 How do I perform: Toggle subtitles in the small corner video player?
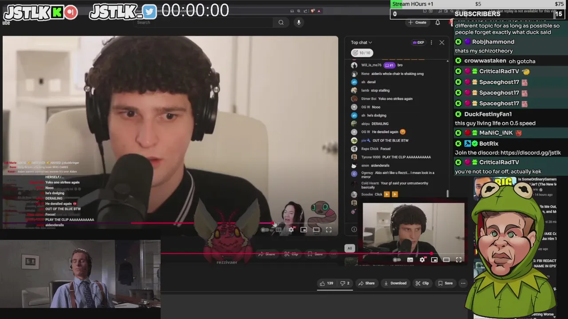[x=410, y=260]
